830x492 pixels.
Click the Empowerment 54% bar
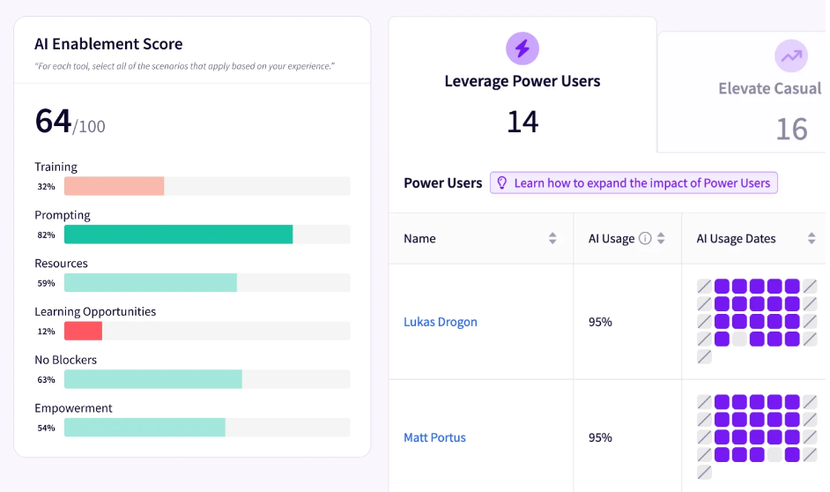207,427
